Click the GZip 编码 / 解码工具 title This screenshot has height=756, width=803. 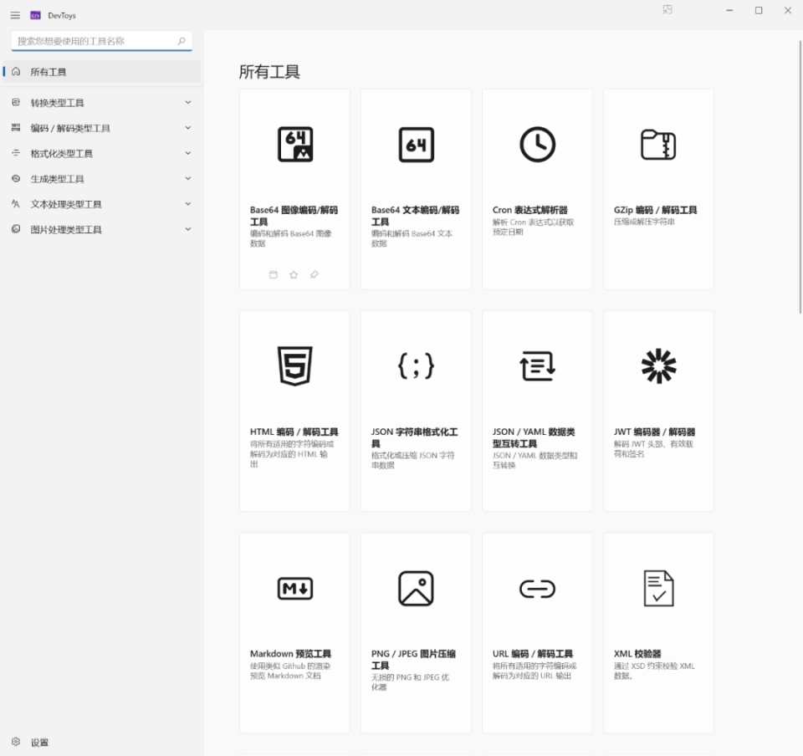coord(656,210)
